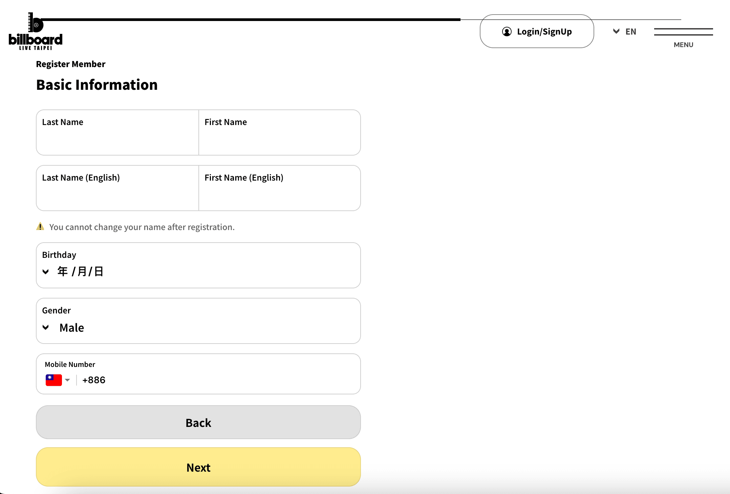Select the EN language option

coord(630,32)
